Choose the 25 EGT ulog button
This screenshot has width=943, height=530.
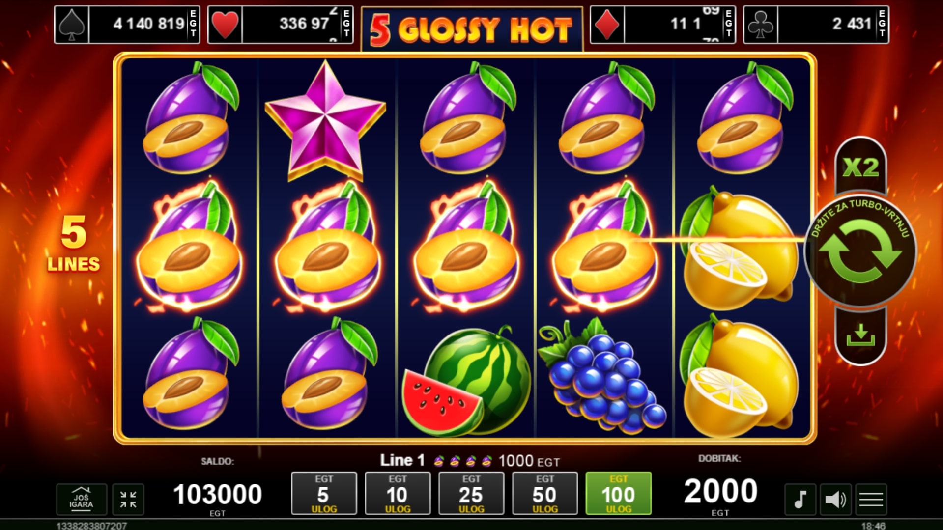click(471, 494)
